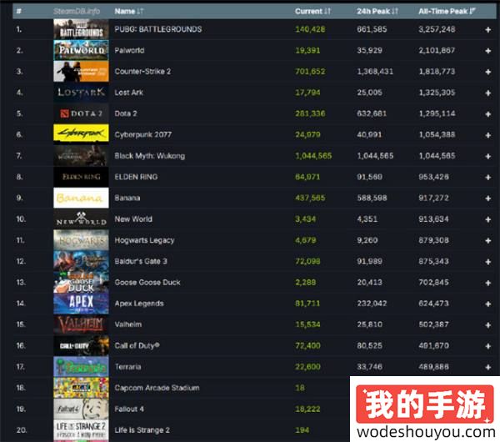This screenshot has height=442, width=500.
Task: Click the yellow Cyberpunk thumbnail
Action: [81, 133]
